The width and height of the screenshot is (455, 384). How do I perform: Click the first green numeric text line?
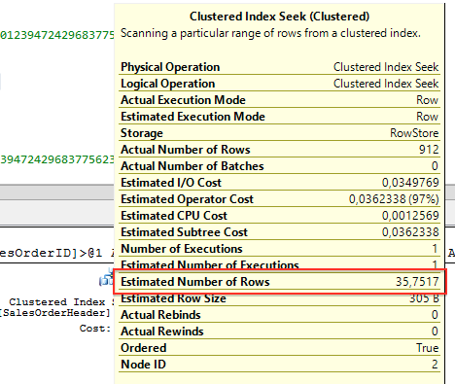tap(57, 35)
